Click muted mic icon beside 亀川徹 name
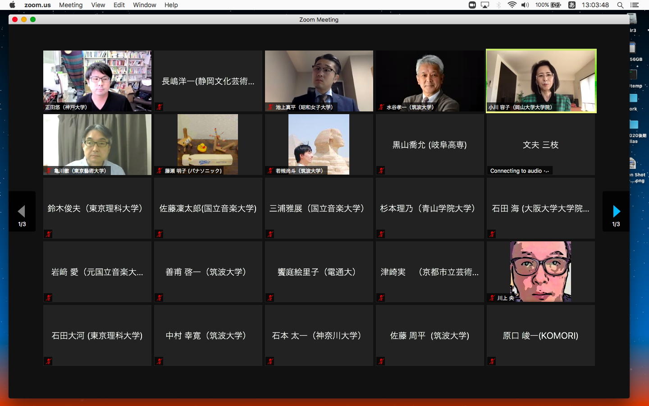This screenshot has width=649, height=406. (x=49, y=171)
